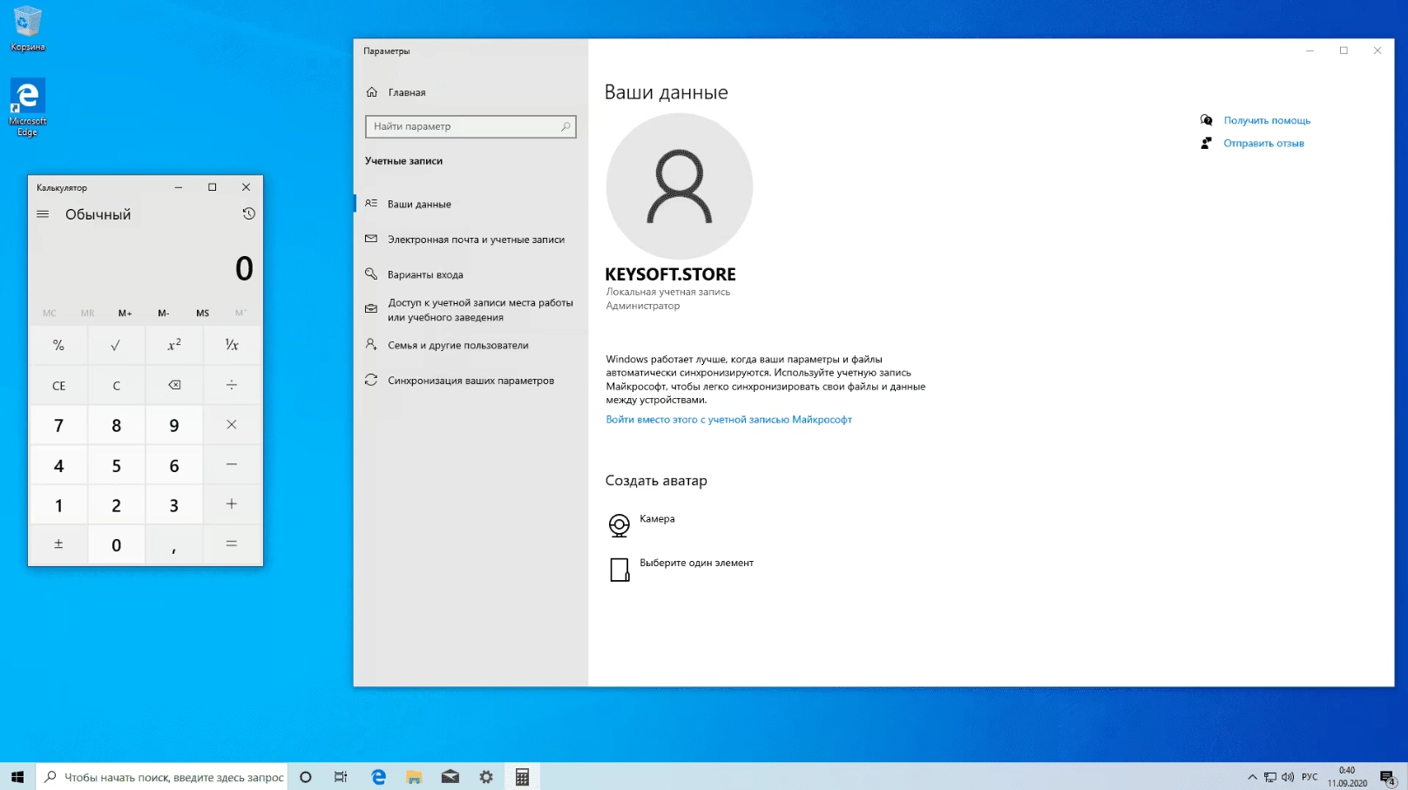
Task: Click the volume icon in the system tray
Action: [x=1289, y=776]
